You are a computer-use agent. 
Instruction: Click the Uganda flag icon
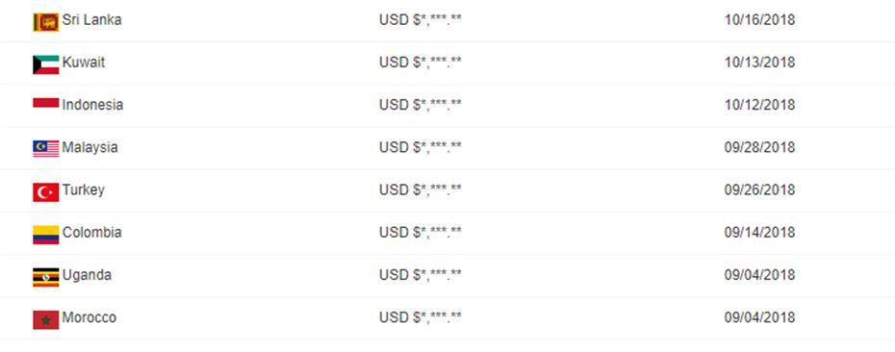(45, 277)
